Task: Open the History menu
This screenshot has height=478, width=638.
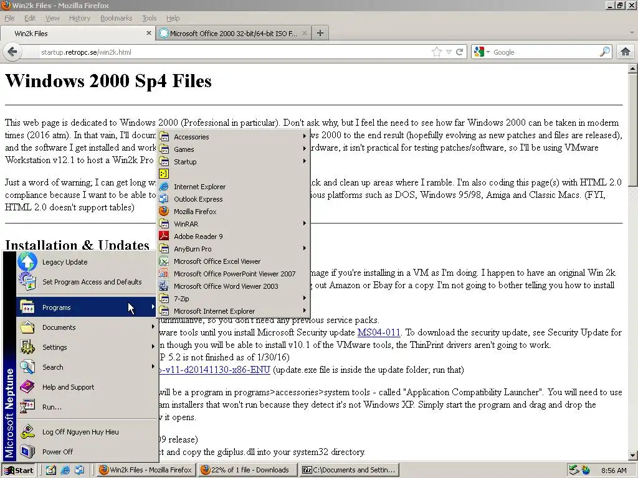Action: click(x=80, y=18)
